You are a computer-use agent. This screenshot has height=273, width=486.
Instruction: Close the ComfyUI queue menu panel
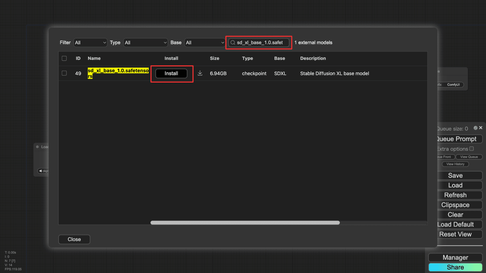pyautogui.click(x=481, y=128)
